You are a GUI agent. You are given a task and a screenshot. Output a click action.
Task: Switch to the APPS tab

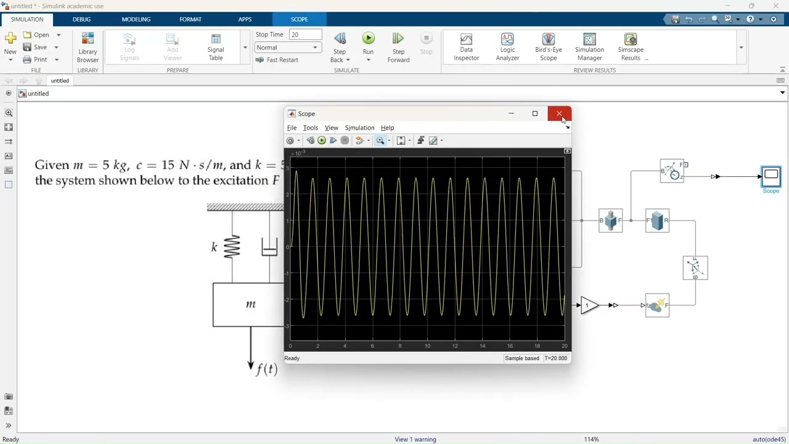(245, 19)
